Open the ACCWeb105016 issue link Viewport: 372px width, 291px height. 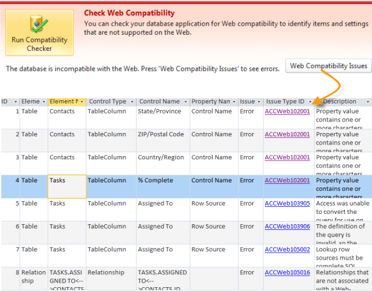pyautogui.click(x=287, y=273)
